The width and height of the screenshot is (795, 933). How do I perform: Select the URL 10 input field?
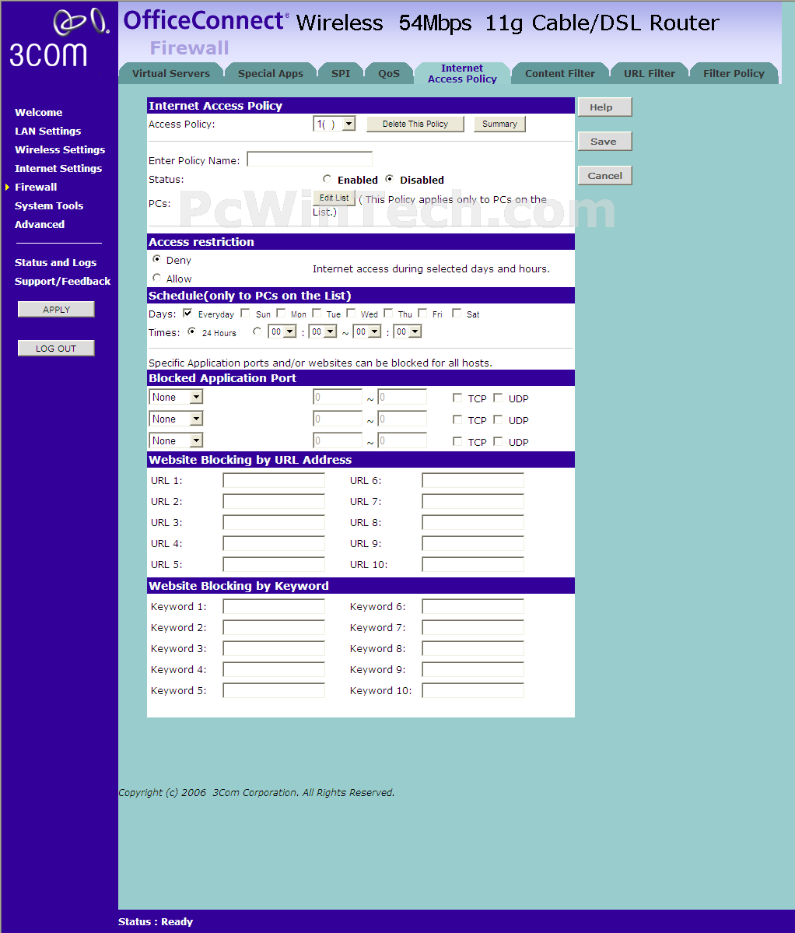(x=473, y=565)
